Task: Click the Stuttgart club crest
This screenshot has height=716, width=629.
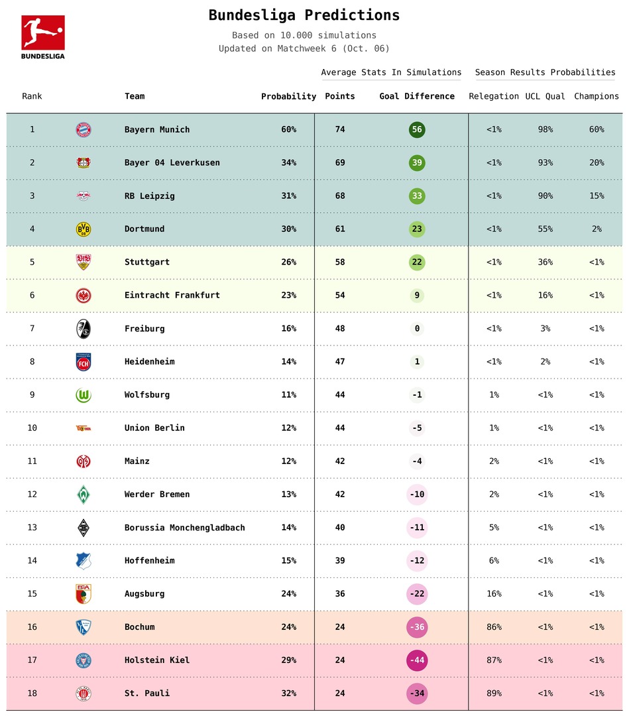Action: pyautogui.click(x=84, y=263)
